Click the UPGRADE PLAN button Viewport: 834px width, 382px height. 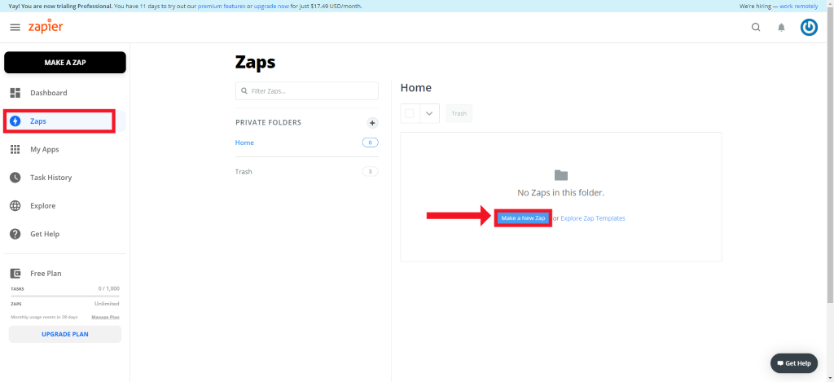coord(65,334)
